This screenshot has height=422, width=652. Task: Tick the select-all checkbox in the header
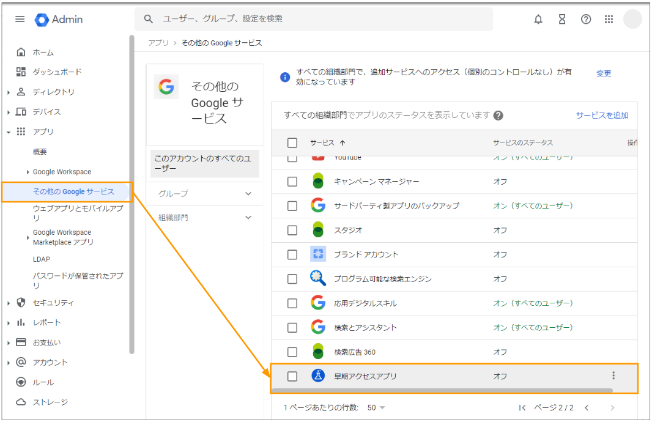tap(292, 143)
